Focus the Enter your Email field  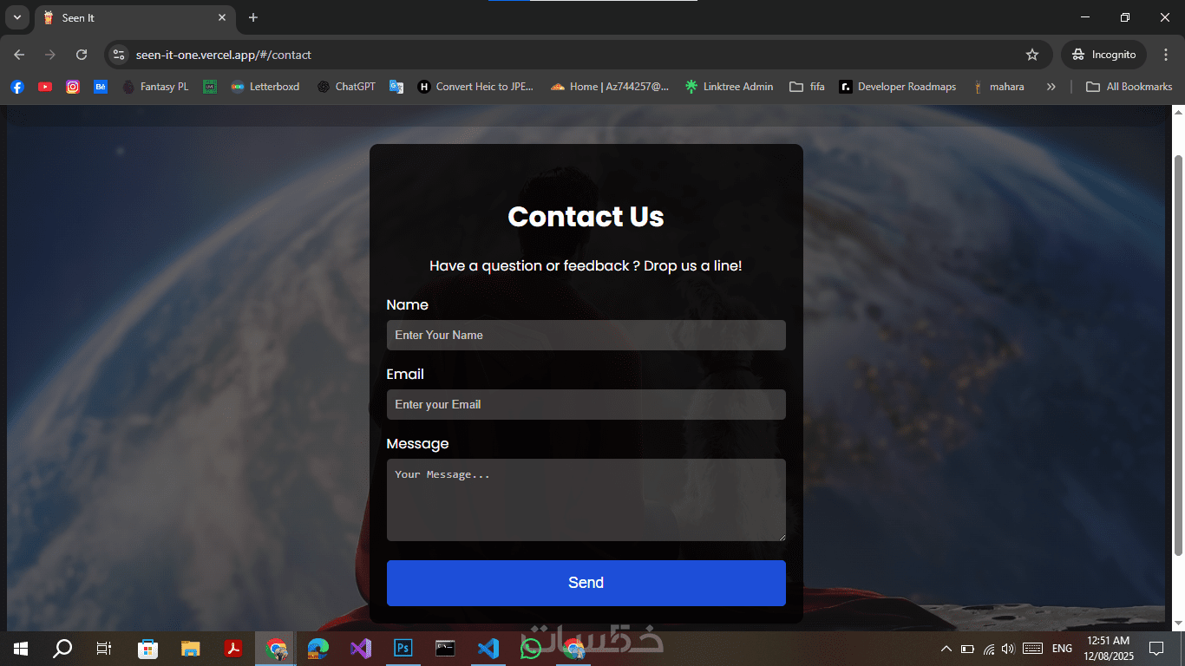coord(586,404)
